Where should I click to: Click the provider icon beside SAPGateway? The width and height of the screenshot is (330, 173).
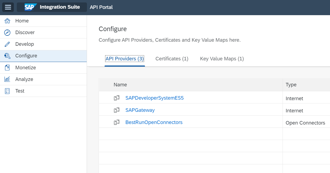[x=117, y=110]
